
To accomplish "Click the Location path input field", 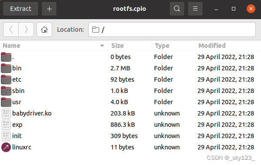I will 172,30.
